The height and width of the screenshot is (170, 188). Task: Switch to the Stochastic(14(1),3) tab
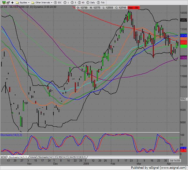point(47,157)
